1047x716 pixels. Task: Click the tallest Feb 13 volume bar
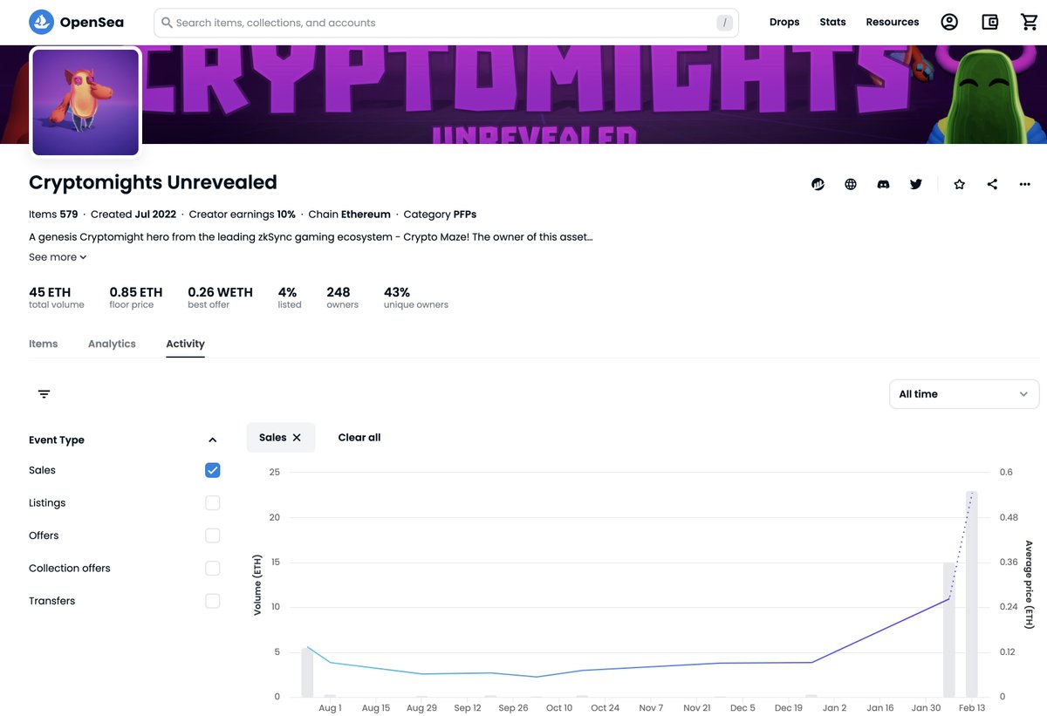(971, 594)
